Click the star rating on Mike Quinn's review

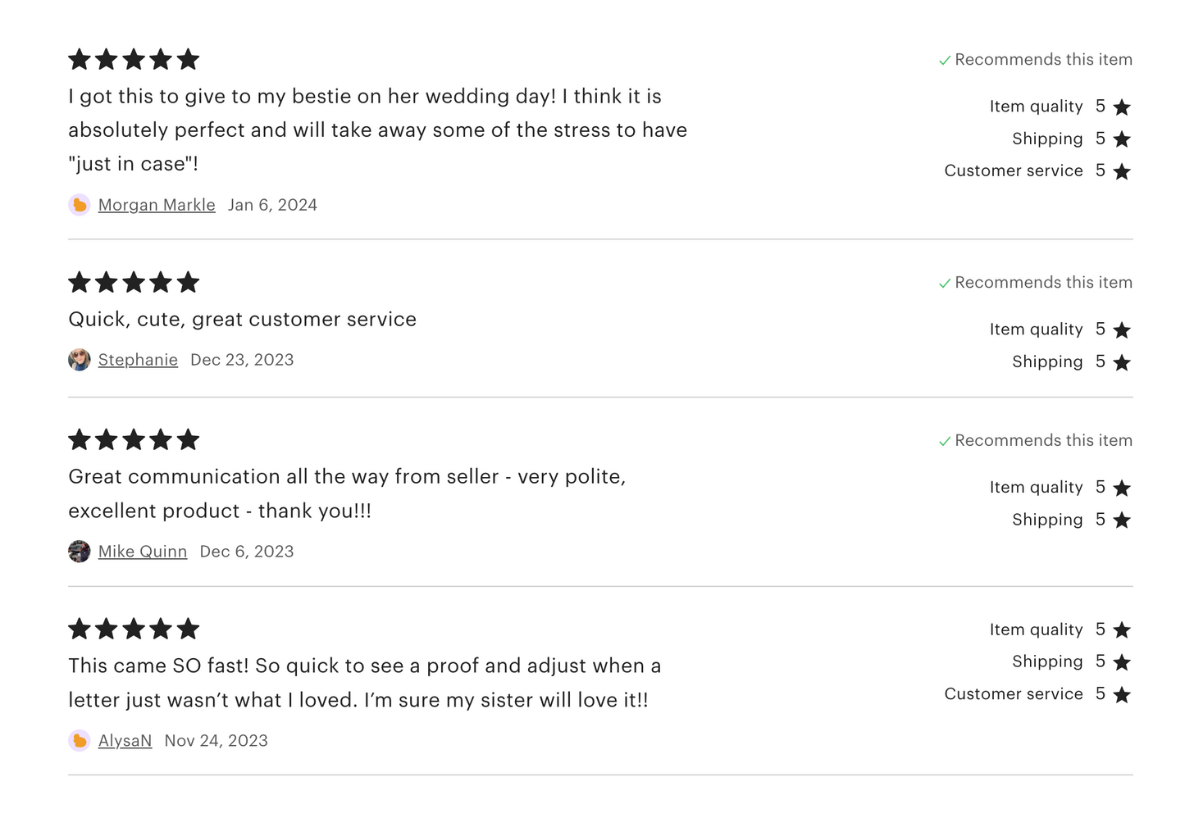point(134,440)
